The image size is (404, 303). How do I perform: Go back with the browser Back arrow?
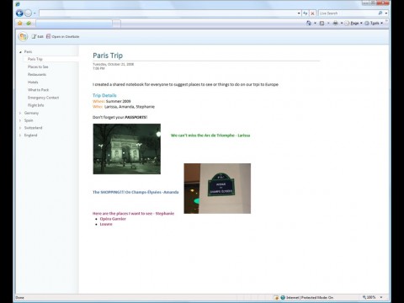point(19,13)
